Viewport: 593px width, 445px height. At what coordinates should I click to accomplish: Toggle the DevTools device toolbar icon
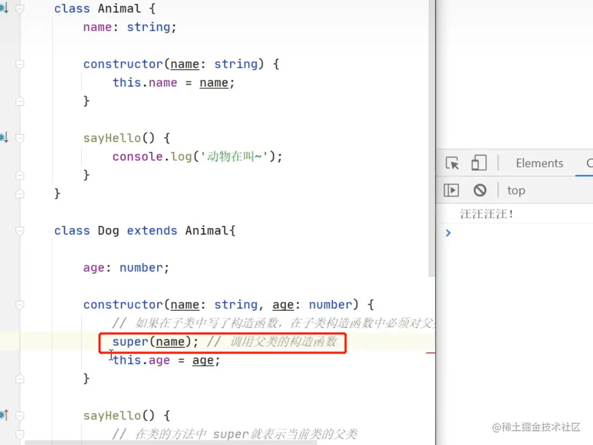[x=479, y=164]
